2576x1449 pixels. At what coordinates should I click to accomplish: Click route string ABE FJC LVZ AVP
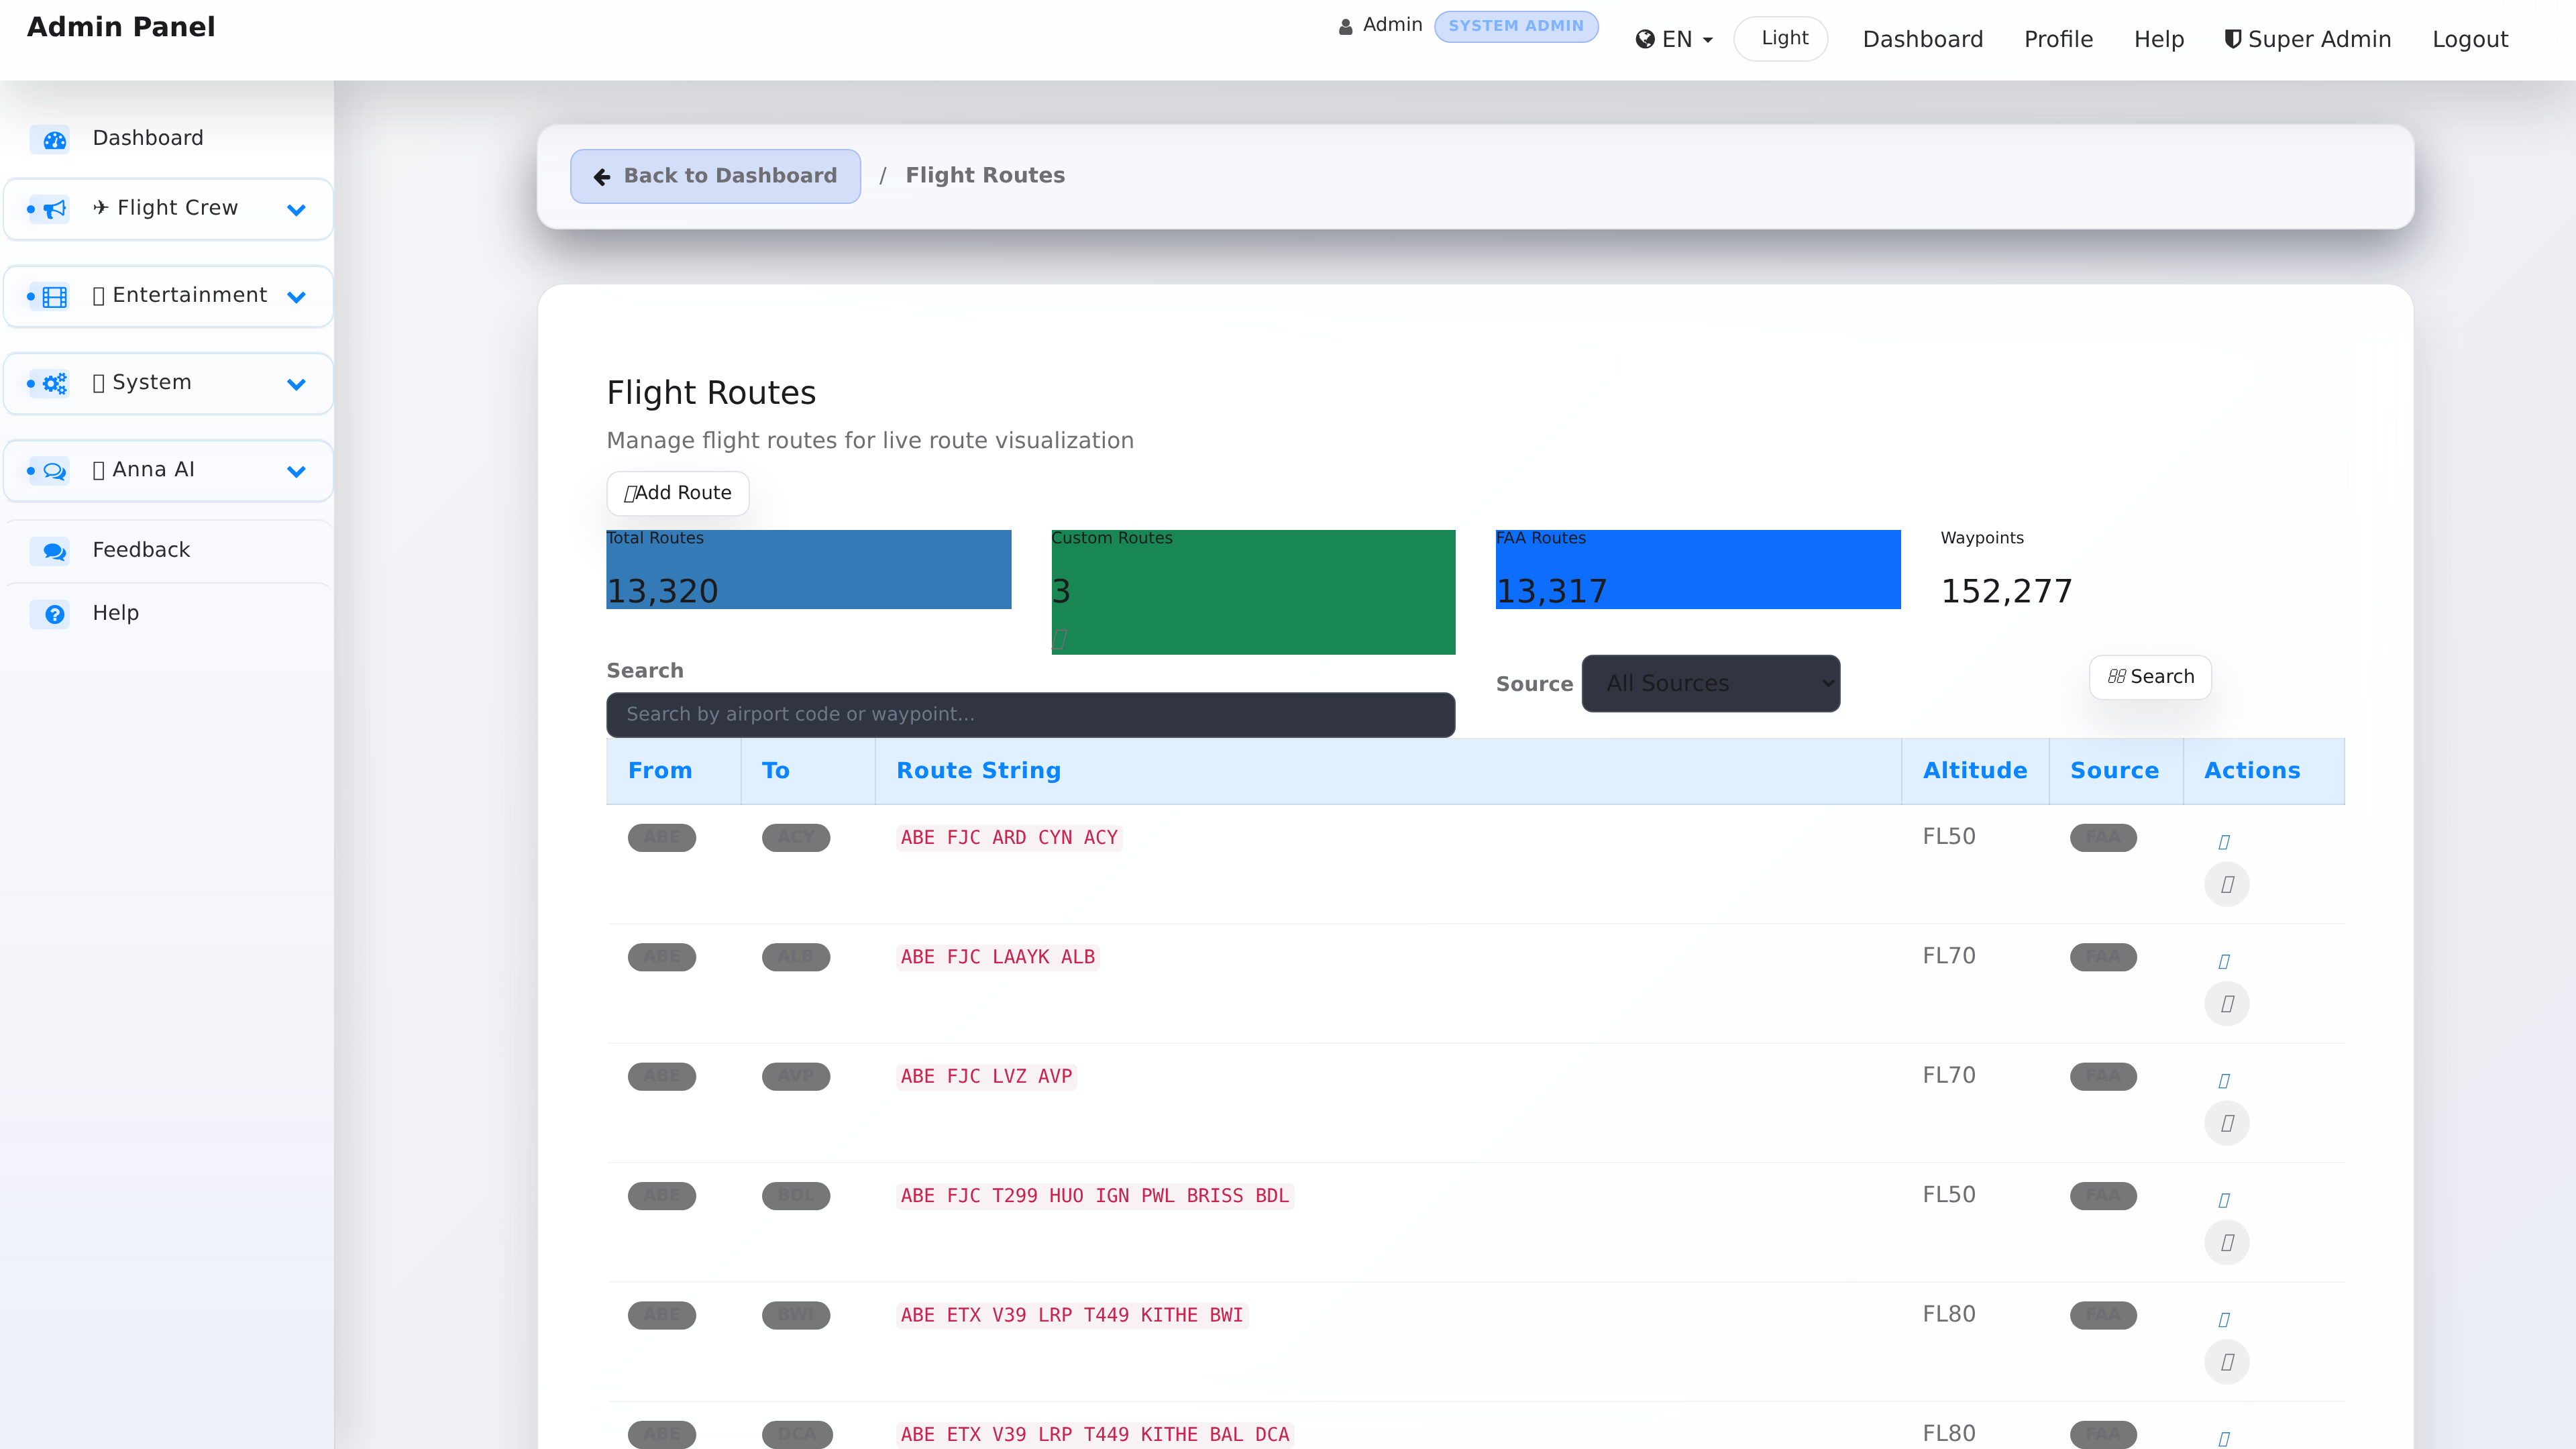pyautogui.click(x=986, y=1076)
